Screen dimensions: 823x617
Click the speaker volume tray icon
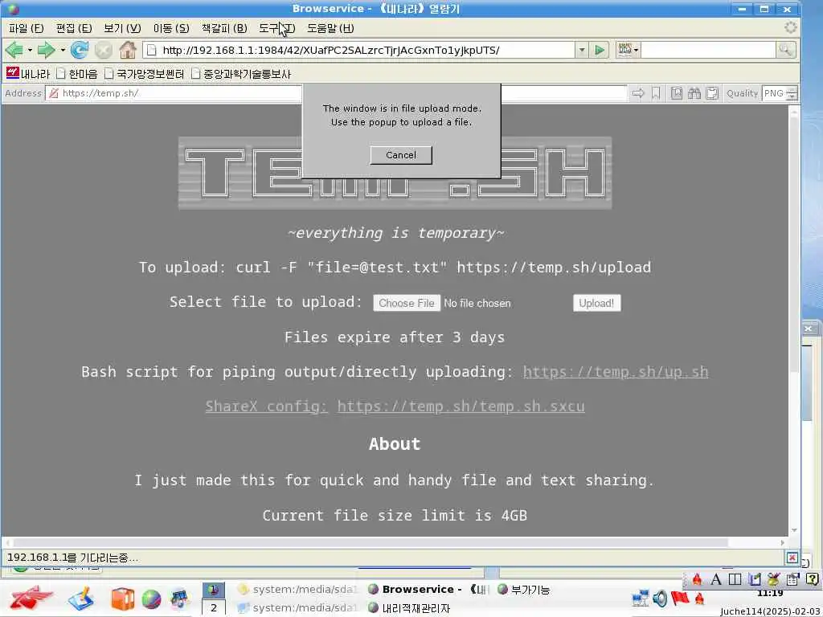[660, 598]
